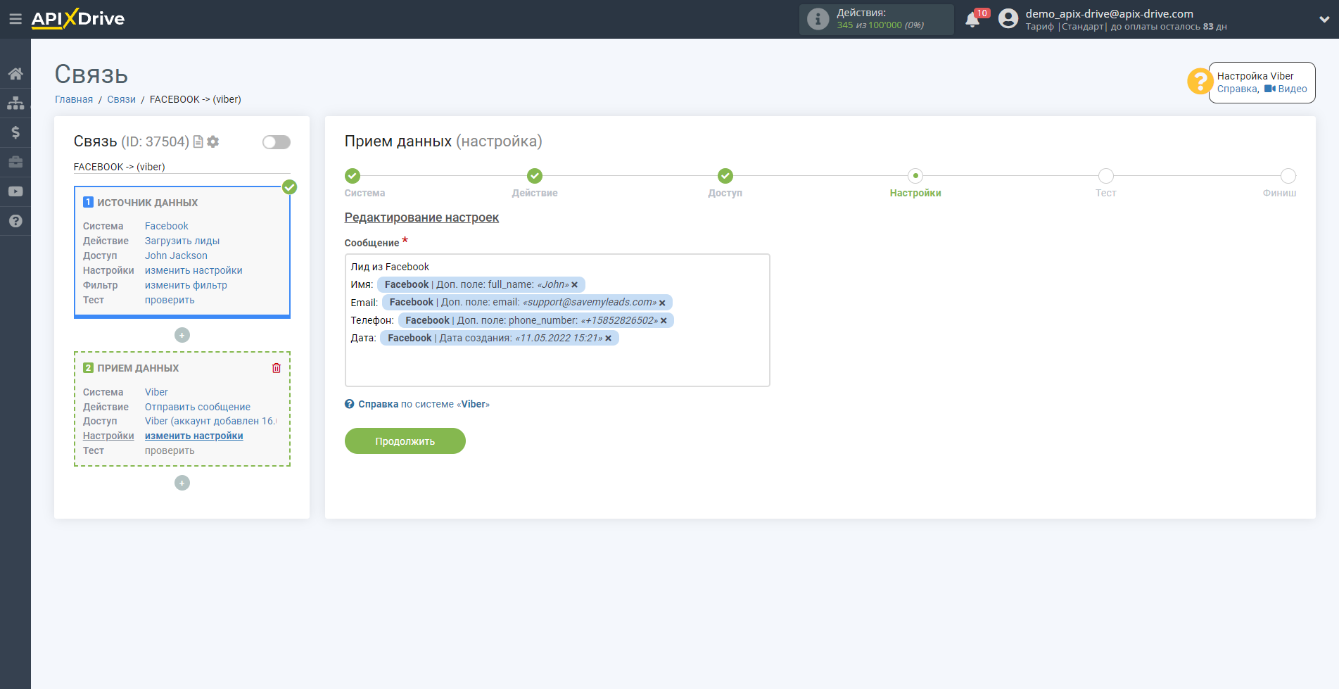Click the actions info icon
The height and width of the screenshot is (689, 1339).
818,19
